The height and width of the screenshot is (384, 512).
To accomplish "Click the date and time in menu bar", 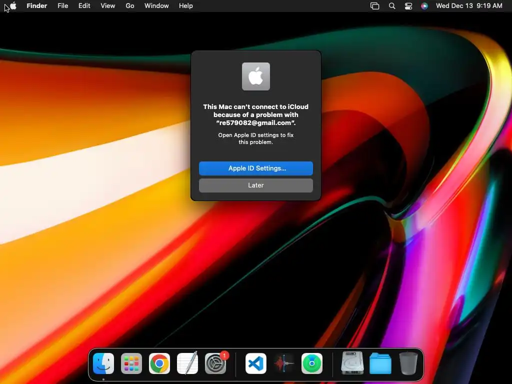I will point(469,6).
